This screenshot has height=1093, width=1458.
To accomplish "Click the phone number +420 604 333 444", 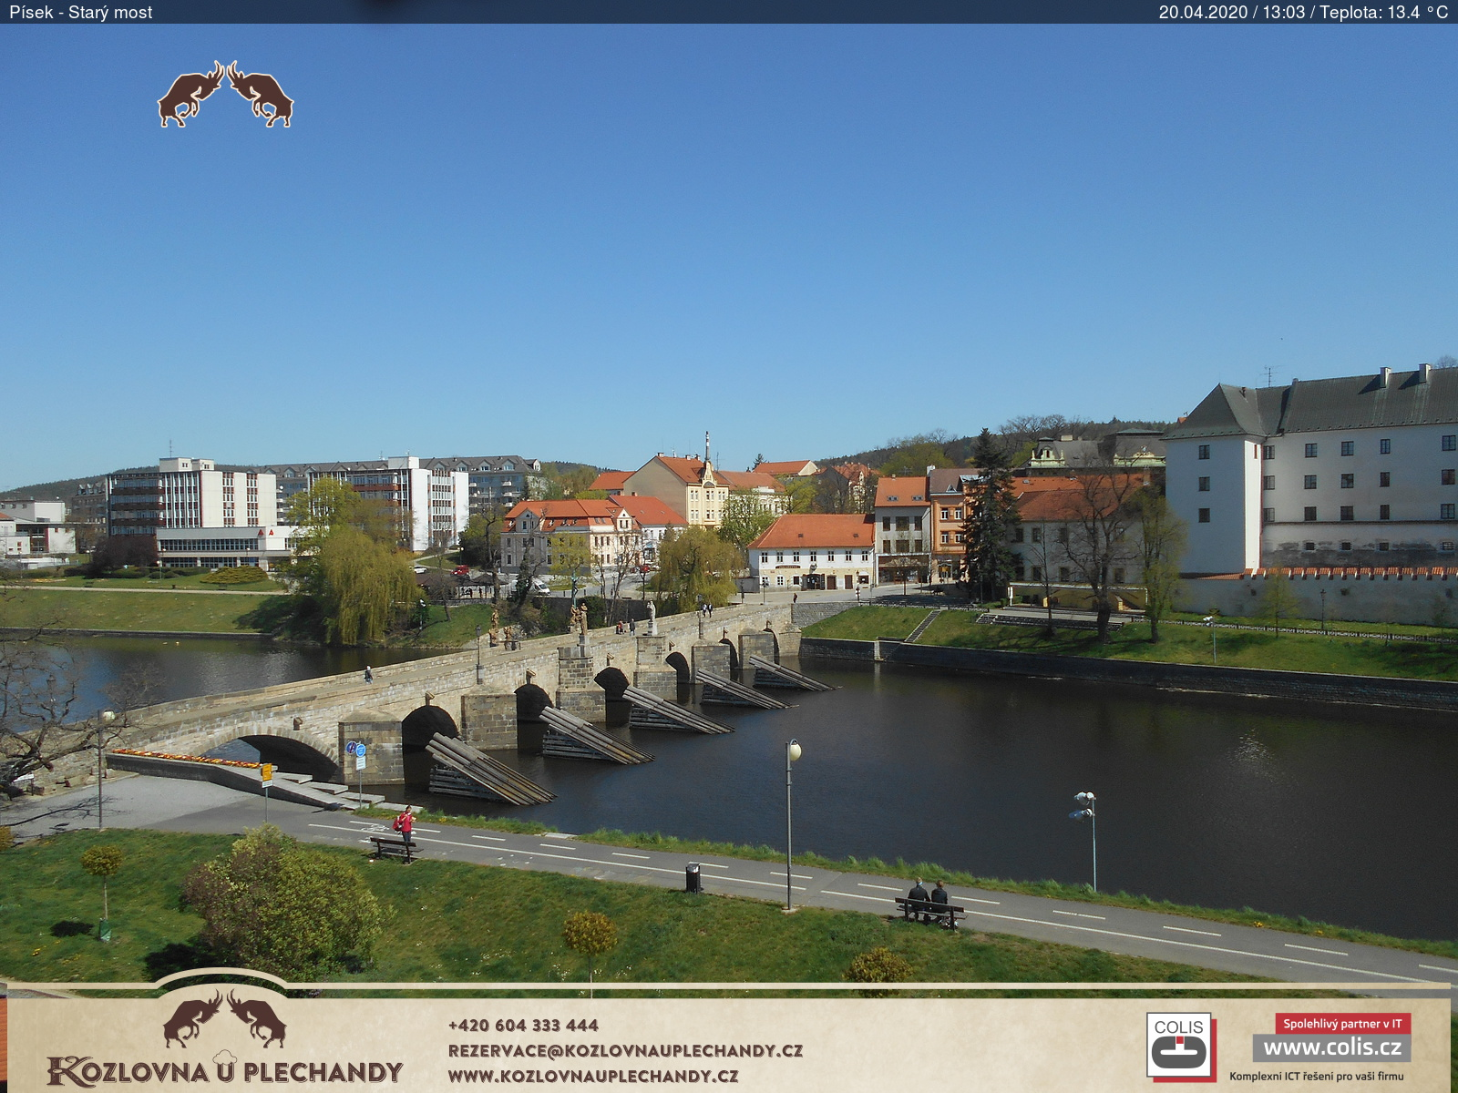I will pyautogui.click(x=523, y=1025).
